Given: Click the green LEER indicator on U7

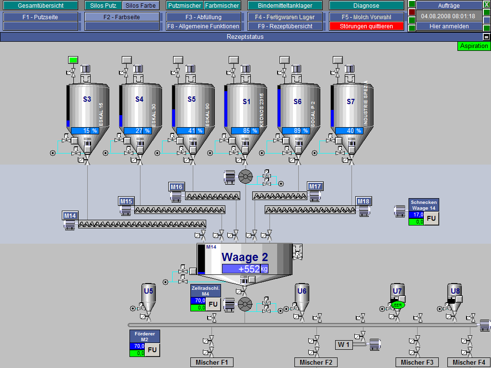Looking at the screenshot, I should [x=397, y=305].
